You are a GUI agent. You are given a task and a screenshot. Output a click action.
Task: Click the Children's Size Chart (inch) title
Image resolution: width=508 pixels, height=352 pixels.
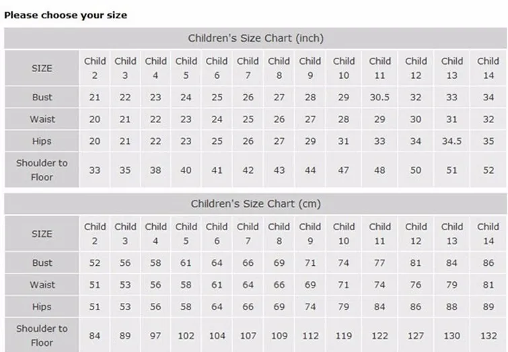point(256,38)
